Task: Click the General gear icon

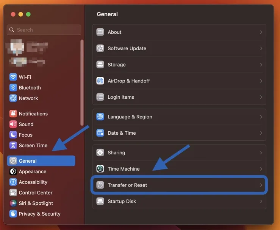Action: (13, 161)
